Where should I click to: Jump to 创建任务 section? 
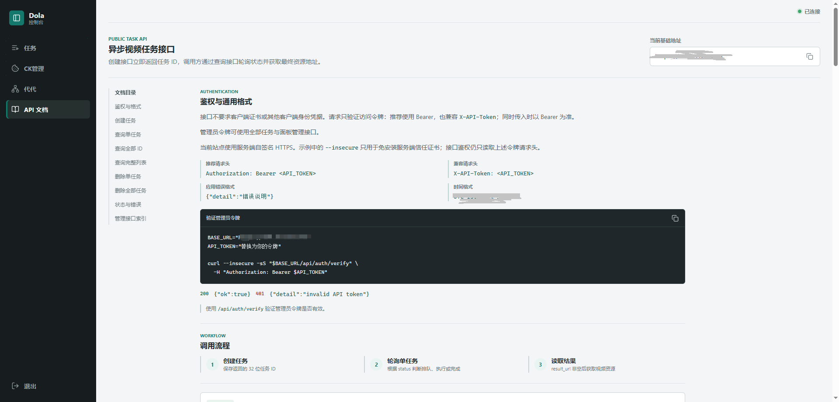point(125,121)
